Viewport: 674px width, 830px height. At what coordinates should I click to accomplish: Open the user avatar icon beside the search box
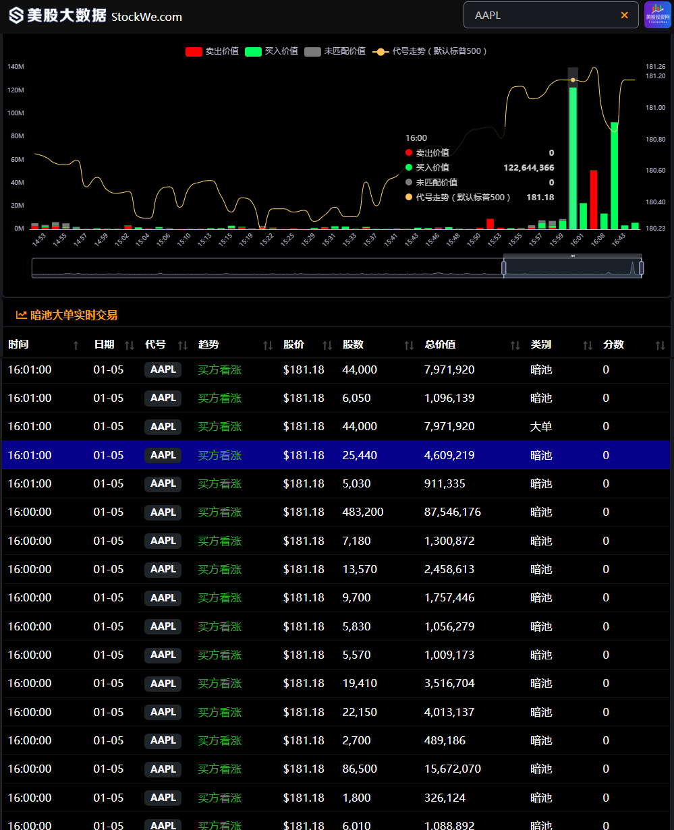[x=657, y=15]
